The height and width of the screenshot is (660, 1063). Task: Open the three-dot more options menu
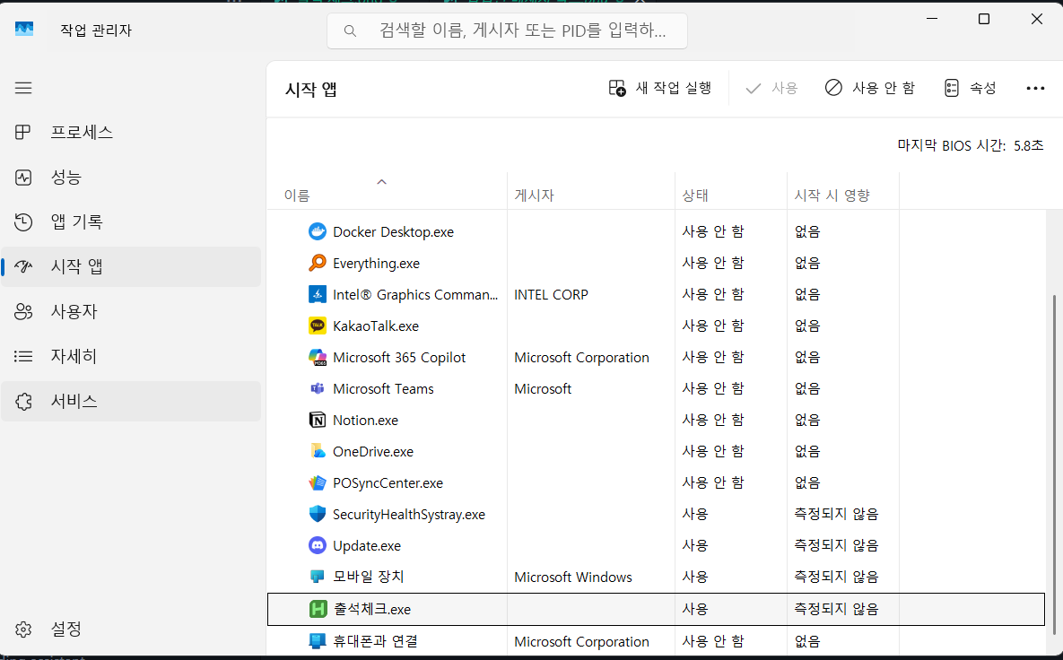(1035, 88)
